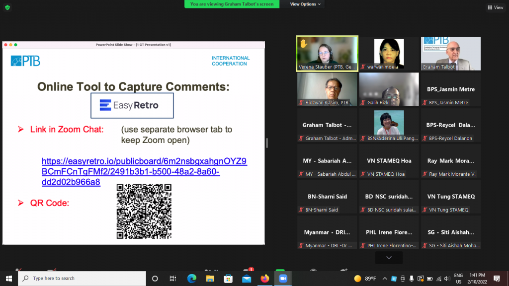Show hidden system tray icons

point(385,279)
